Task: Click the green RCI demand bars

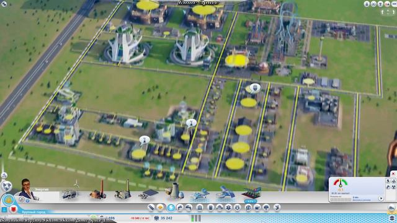Action: click(x=196, y=218)
